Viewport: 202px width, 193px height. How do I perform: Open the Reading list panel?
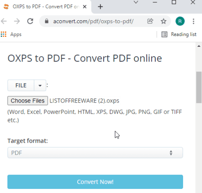[x=179, y=34]
